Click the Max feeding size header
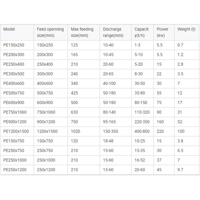The height and width of the screenshot is (200, 200). click(82, 32)
